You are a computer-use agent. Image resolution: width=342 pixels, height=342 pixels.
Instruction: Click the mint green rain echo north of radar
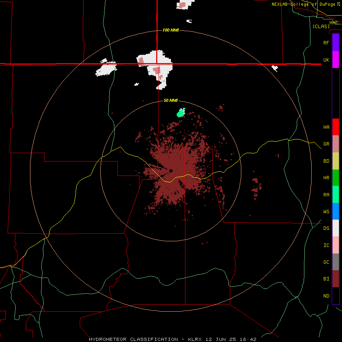click(181, 113)
